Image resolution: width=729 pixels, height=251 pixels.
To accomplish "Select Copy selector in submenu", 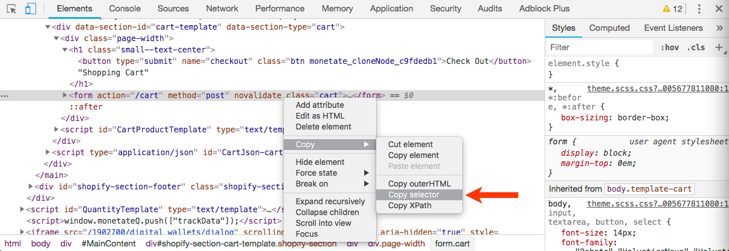I will point(420,195).
